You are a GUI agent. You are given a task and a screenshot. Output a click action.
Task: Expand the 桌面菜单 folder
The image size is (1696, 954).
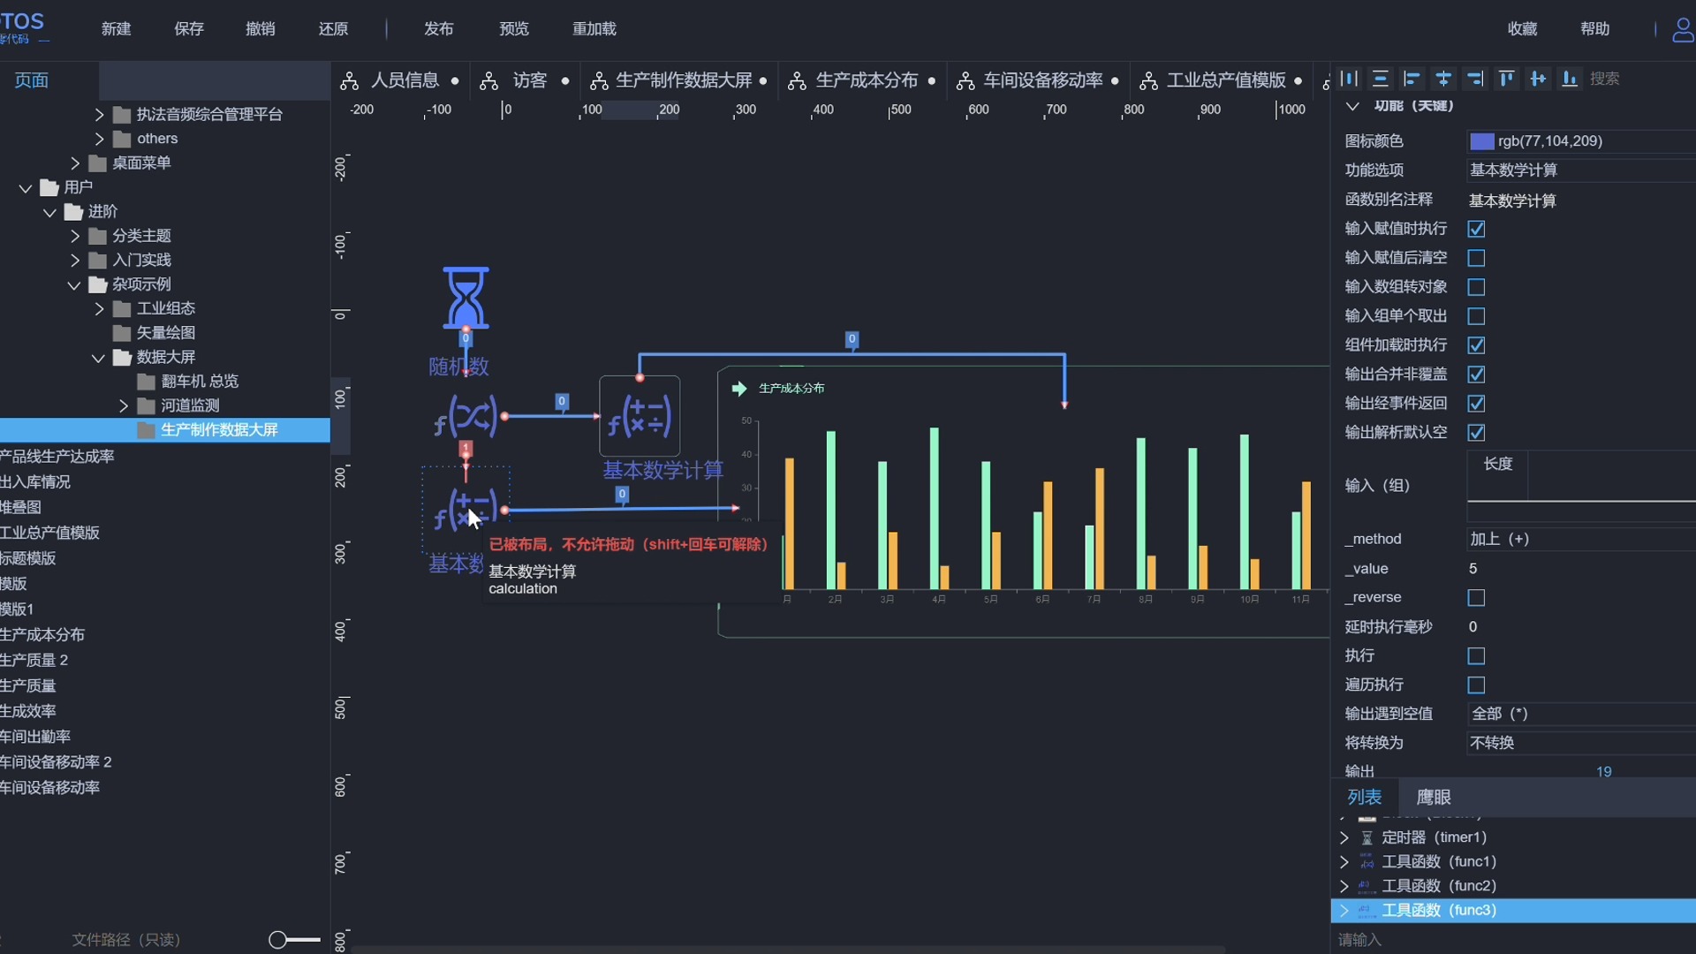[x=75, y=163]
